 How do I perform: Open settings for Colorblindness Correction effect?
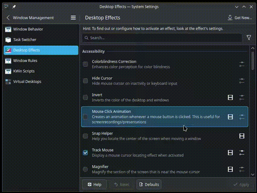[x=242, y=64]
